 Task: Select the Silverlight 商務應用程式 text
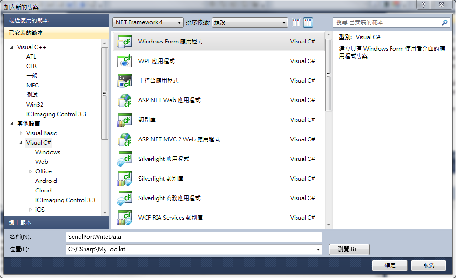(169, 198)
